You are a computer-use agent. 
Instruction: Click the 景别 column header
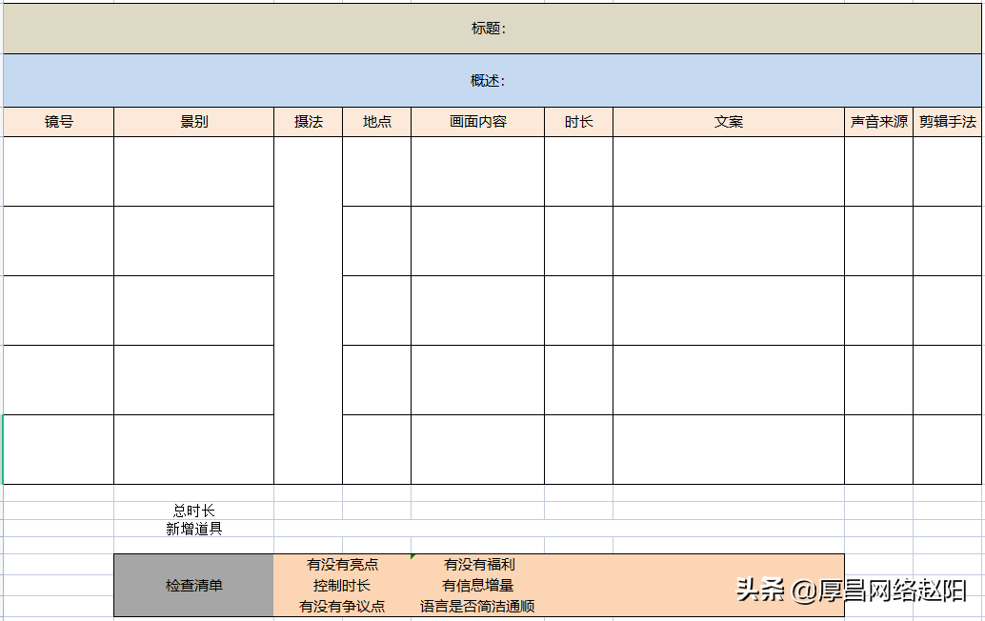coord(193,122)
